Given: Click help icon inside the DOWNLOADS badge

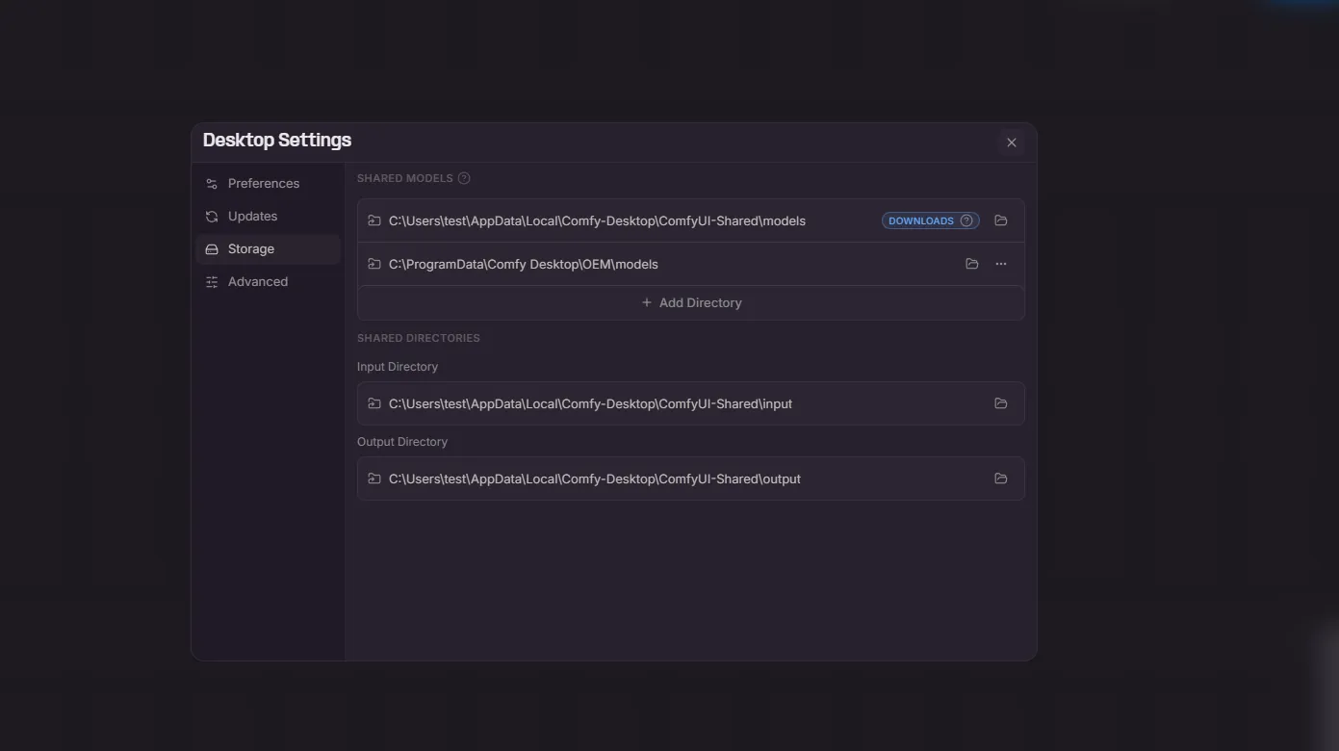Looking at the screenshot, I should (x=966, y=220).
